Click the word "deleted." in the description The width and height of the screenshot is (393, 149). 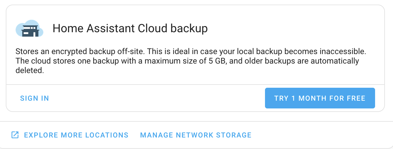pyautogui.click(x=30, y=70)
